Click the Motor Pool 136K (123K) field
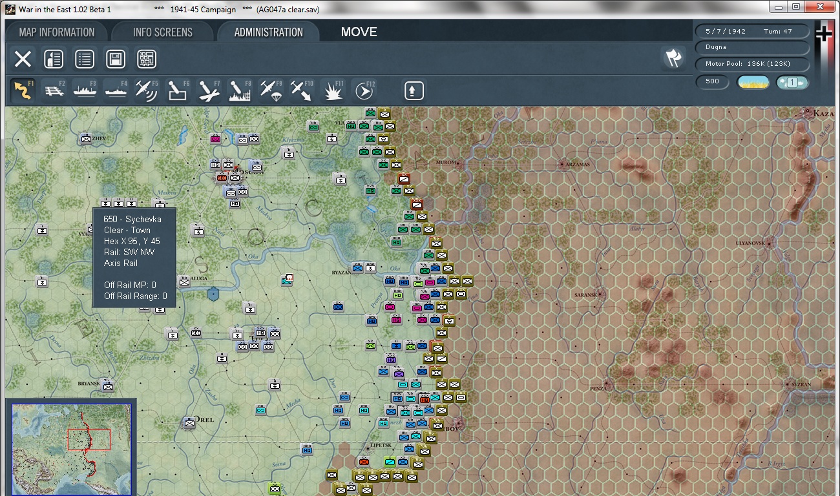Screen dimensions: 840x496 [x=752, y=64]
